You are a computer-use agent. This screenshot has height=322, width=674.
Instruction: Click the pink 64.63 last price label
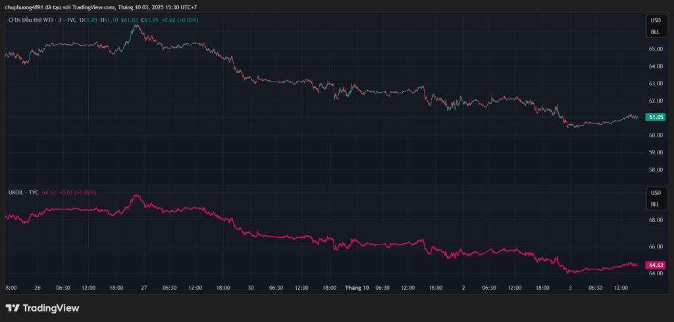pos(655,265)
